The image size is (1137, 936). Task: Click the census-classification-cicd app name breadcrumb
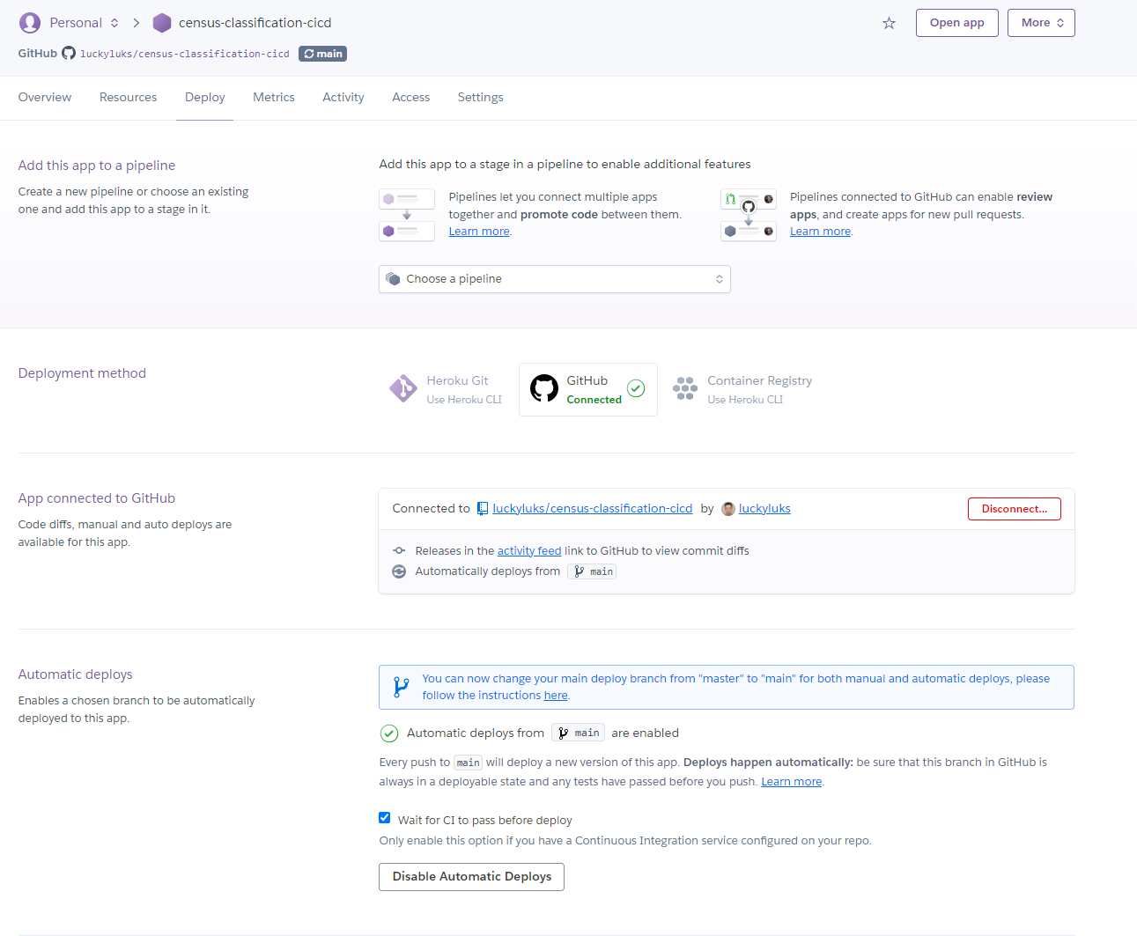pyautogui.click(x=255, y=23)
